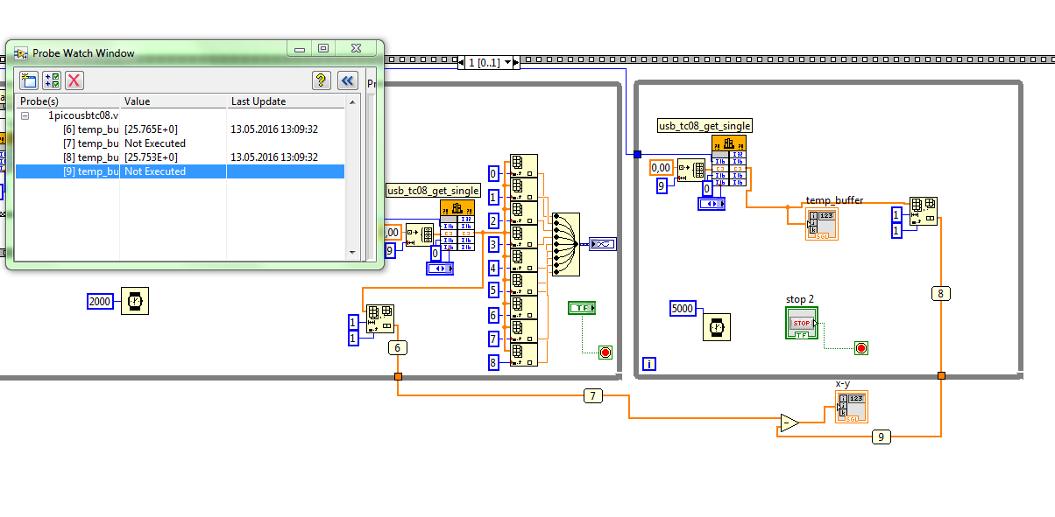The width and height of the screenshot is (1055, 517).
Task: Click 0,00 constant in right loop
Action: pyautogui.click(x=661, y=168)
